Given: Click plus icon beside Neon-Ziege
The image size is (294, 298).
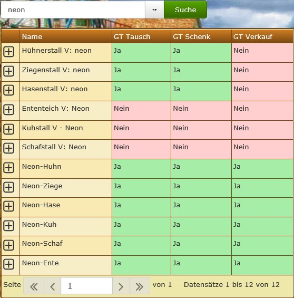Looking at the screenshot, I should [9, 187].
